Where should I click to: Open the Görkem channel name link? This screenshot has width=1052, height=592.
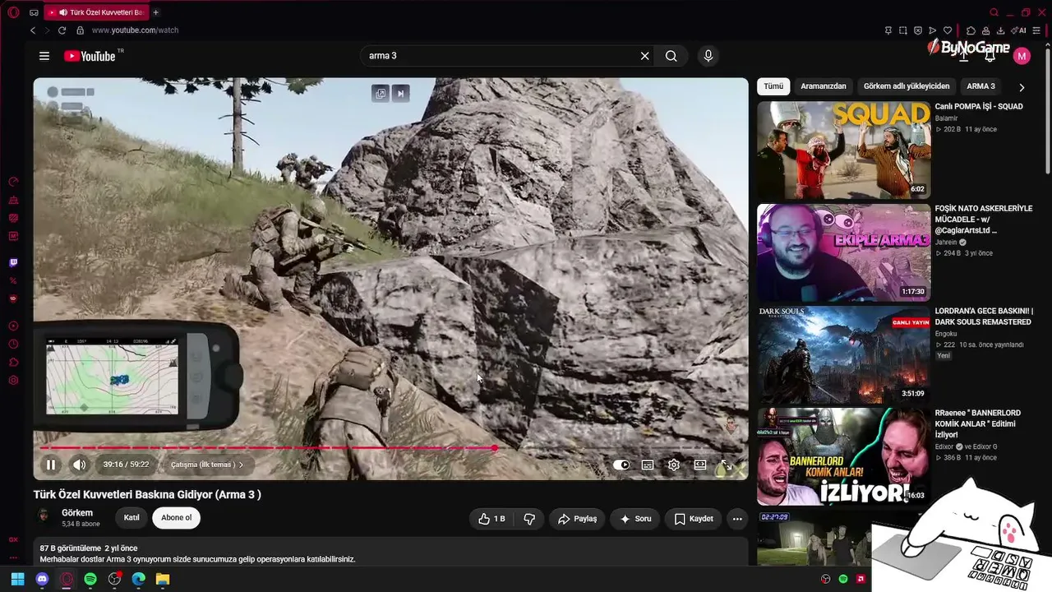click(77, 513)
